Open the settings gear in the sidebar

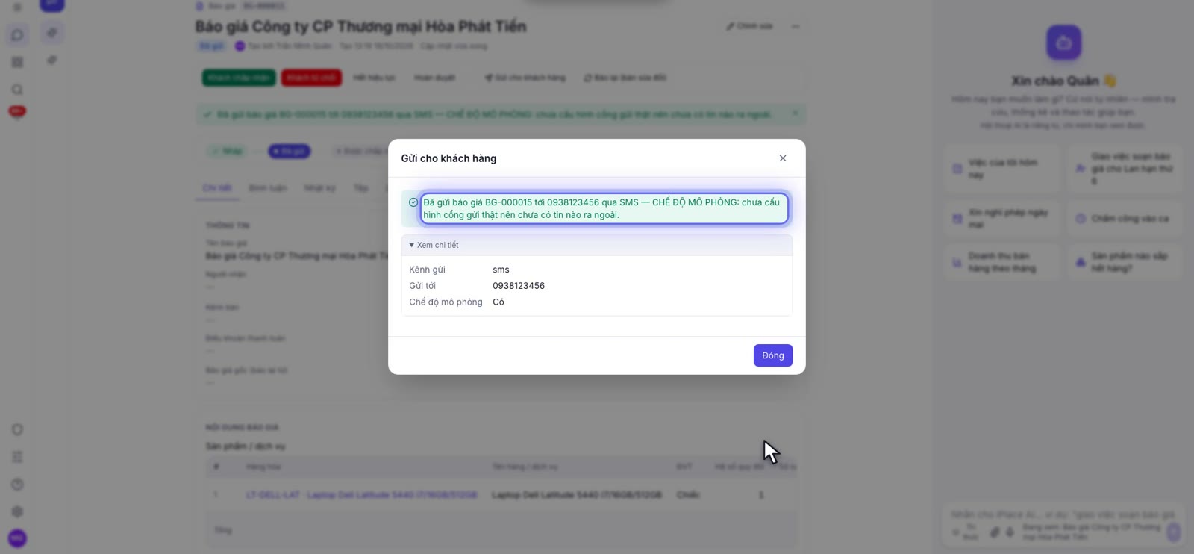(17, 511)
